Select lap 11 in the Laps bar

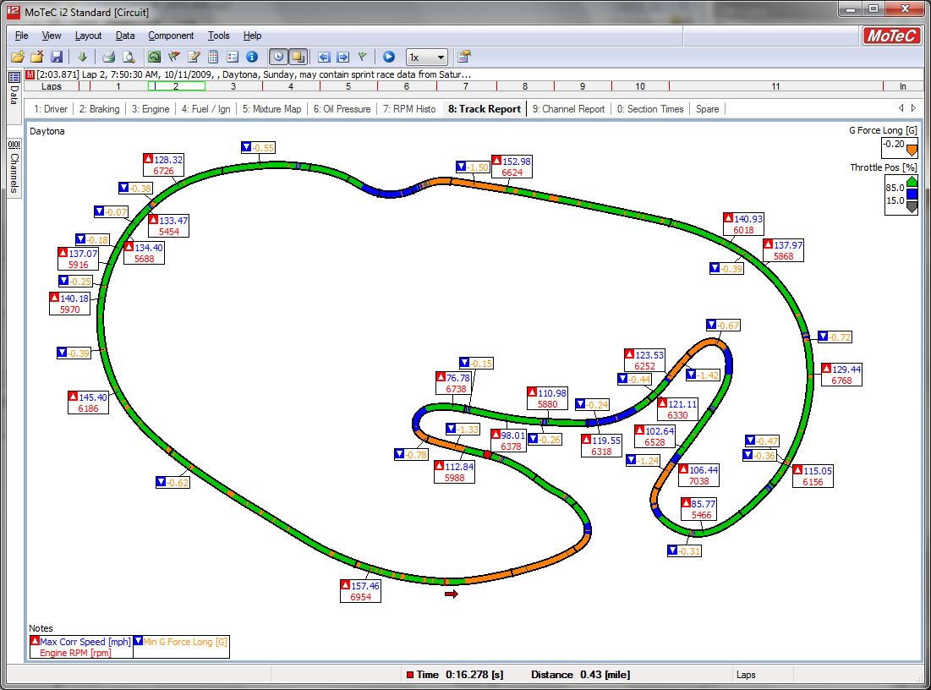click(x=775, y=86)
